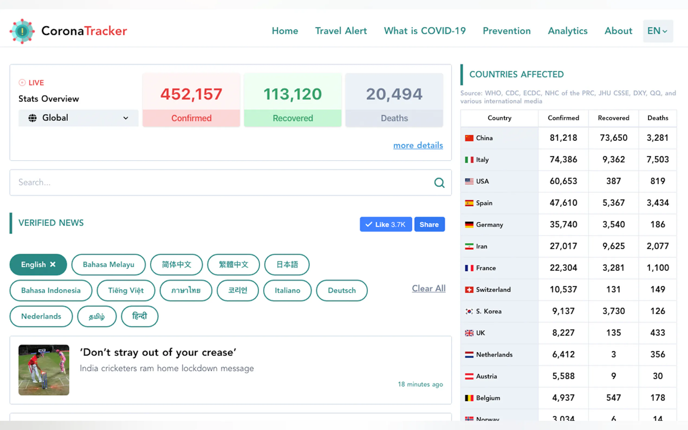
Task: Remove English filter via its X icon
Action: [53, 265]
